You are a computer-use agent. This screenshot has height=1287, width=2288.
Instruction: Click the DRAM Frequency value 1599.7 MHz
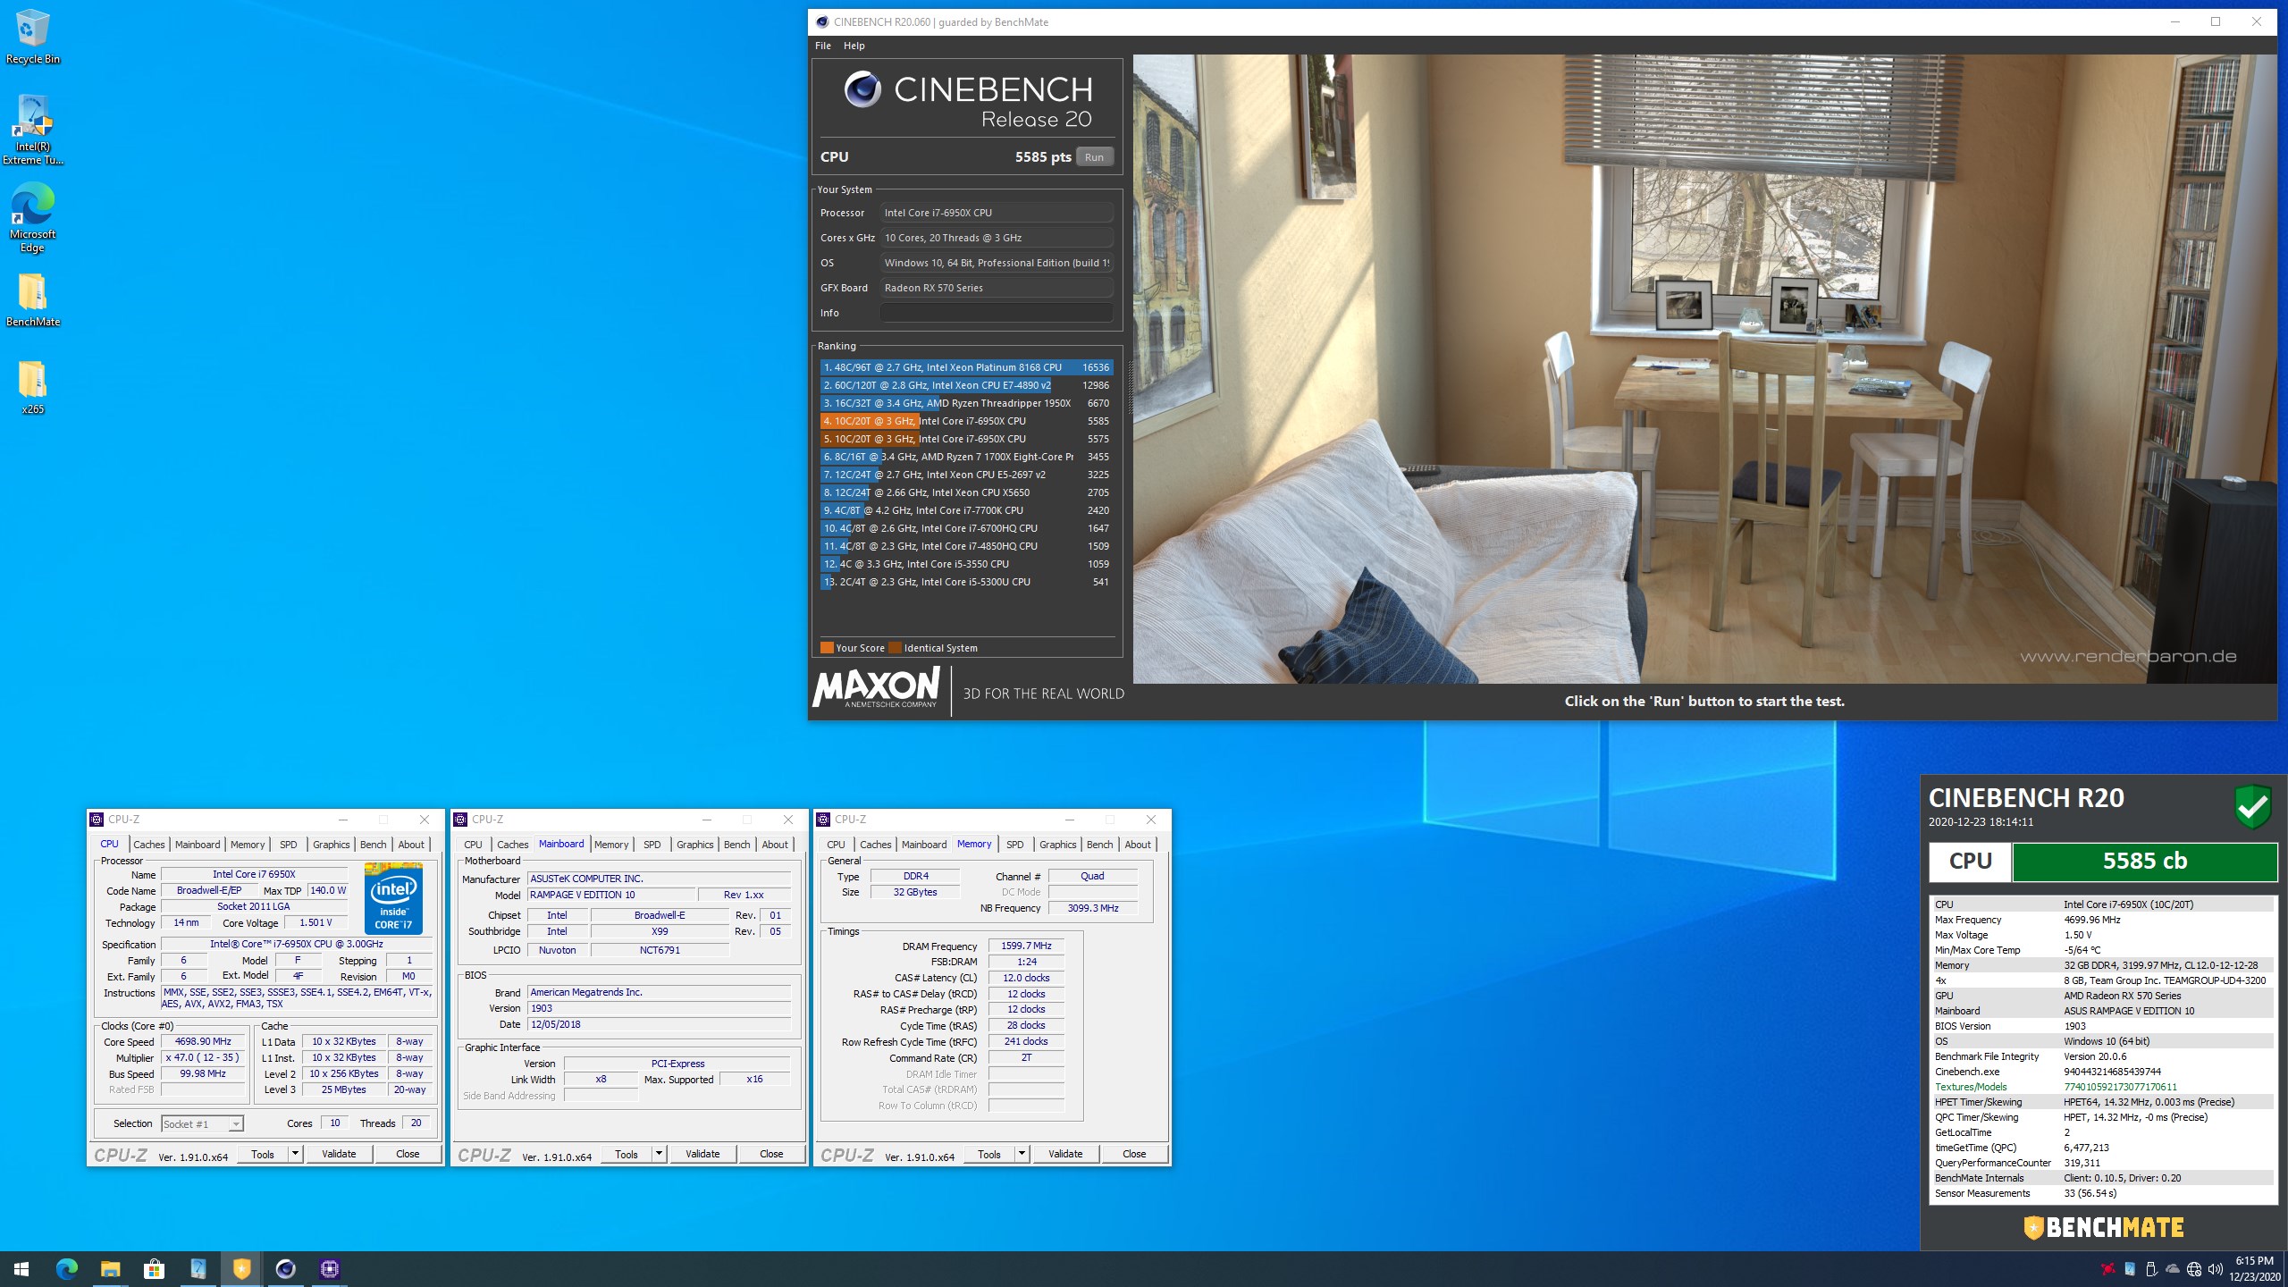[1026, 946]
